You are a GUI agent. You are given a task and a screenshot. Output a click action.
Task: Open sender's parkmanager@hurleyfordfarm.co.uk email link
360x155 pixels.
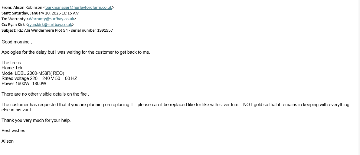pos(79,8)
